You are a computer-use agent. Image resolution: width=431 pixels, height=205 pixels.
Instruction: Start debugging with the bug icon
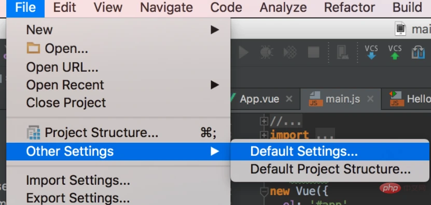(x=267, y=52)
